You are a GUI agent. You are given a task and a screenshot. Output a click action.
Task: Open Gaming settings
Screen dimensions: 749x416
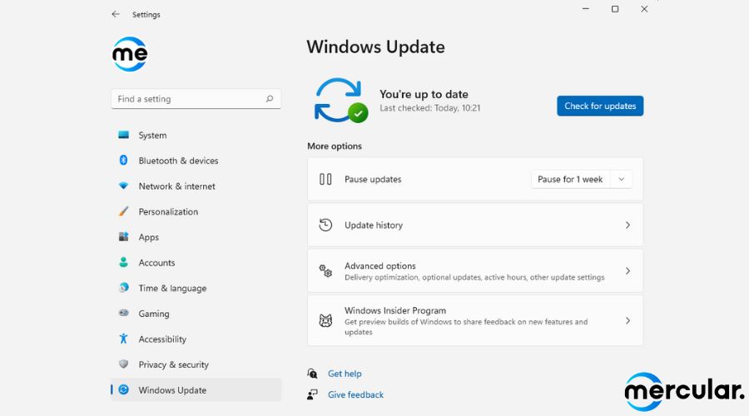pos(196,314)
